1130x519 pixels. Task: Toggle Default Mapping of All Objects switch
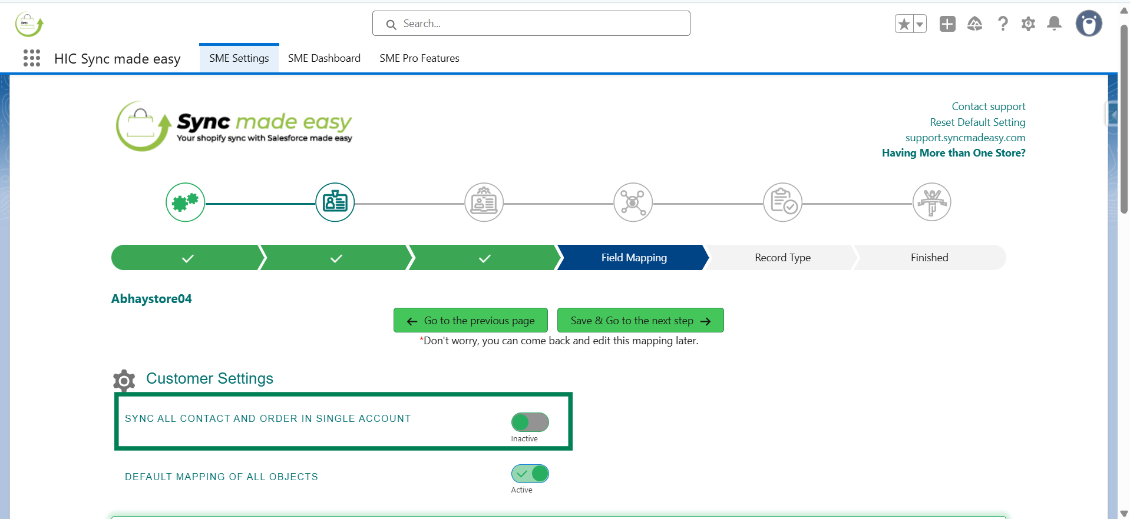coord(530,474)
